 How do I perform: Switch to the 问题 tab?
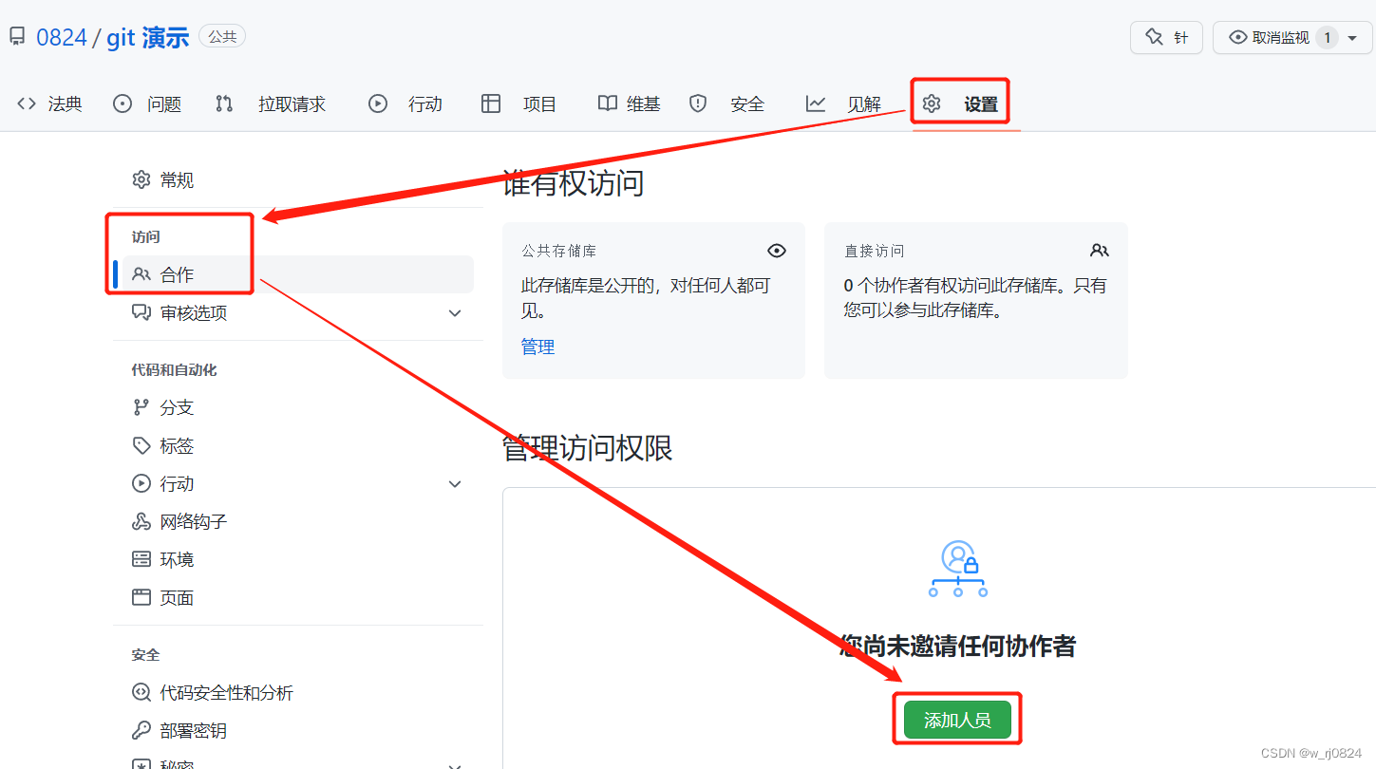point(164,104)
